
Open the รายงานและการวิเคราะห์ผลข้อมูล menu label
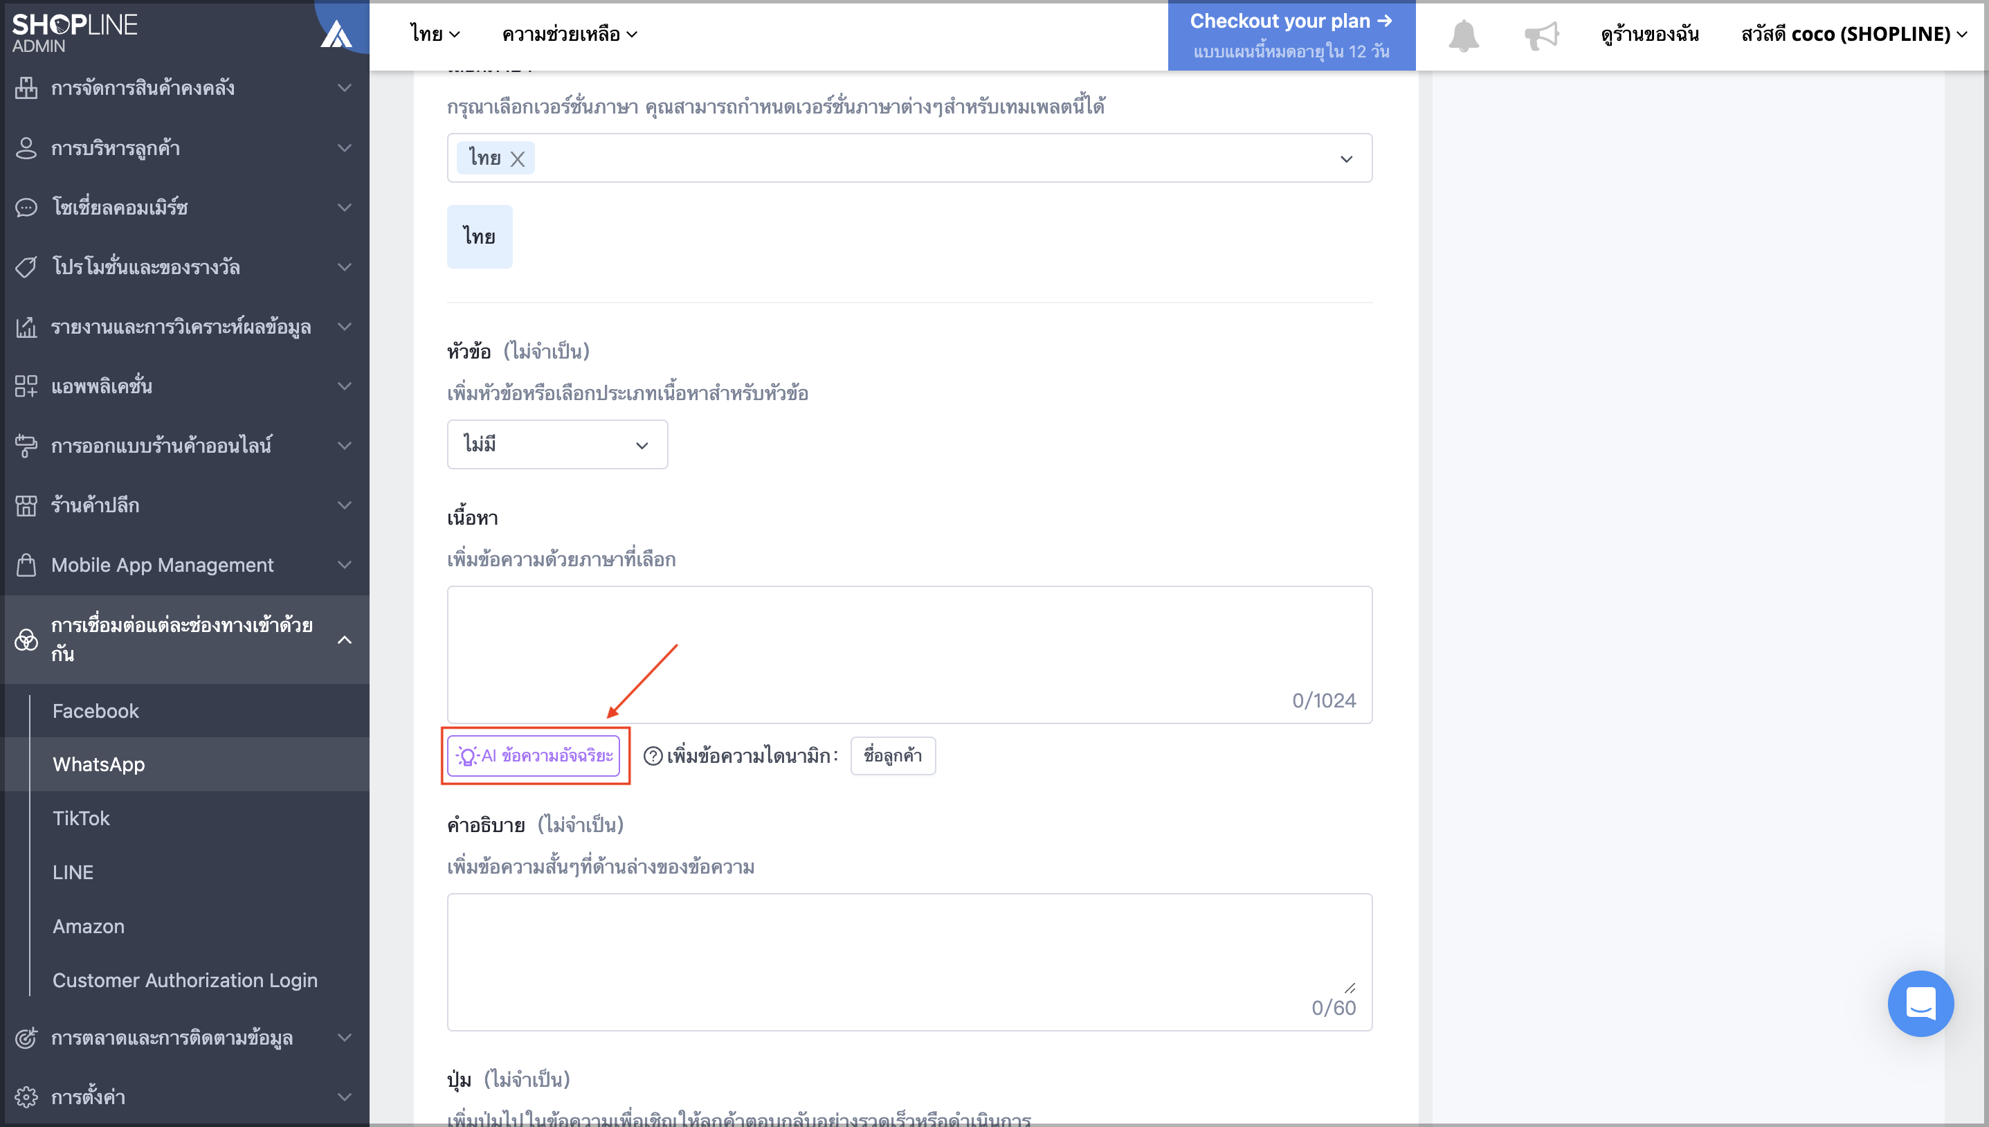click(x=181, y=327)
